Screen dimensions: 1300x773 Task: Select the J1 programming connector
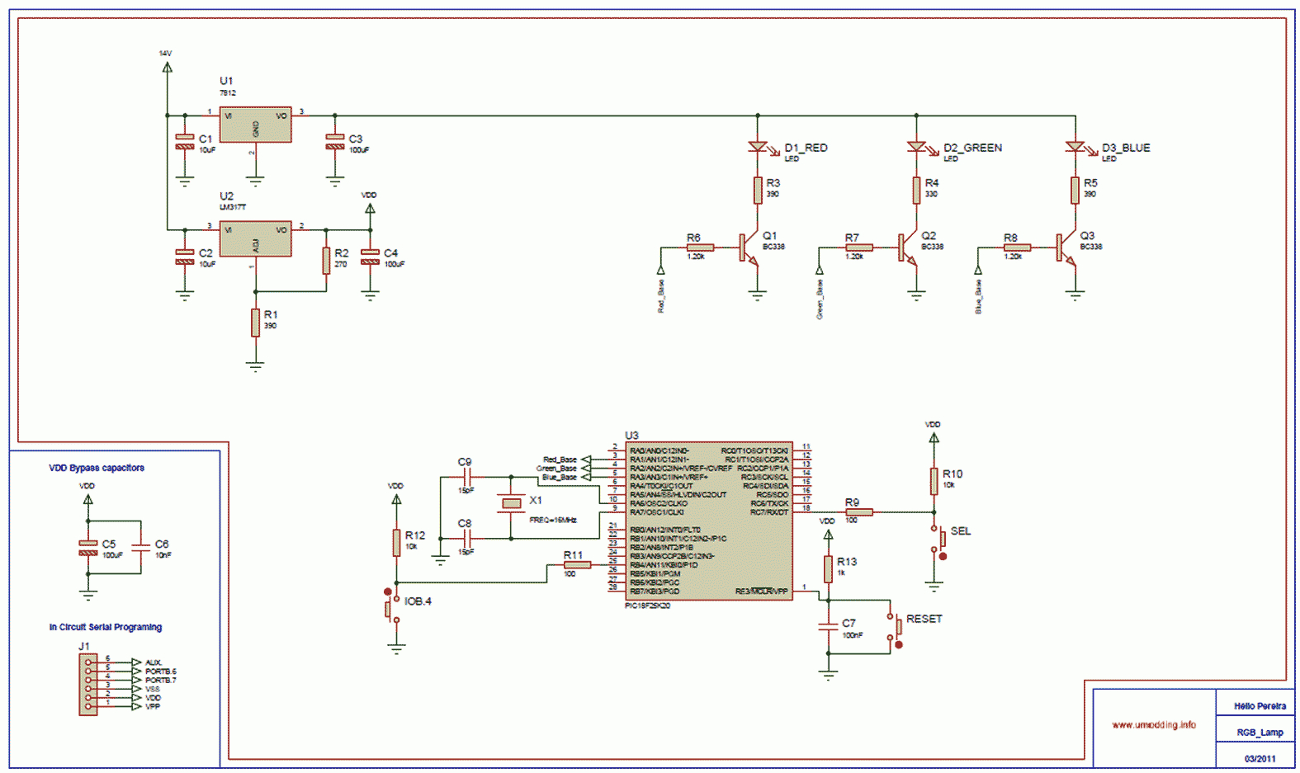(87, 684)
